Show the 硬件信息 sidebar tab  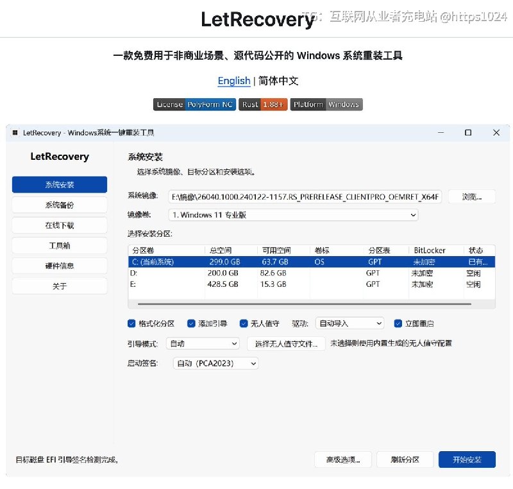coord(60,266)
